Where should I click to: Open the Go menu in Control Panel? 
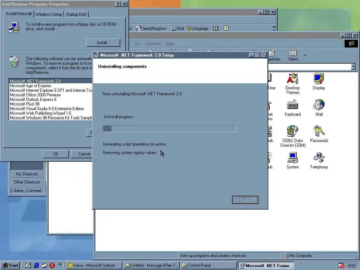coord(137,43)
